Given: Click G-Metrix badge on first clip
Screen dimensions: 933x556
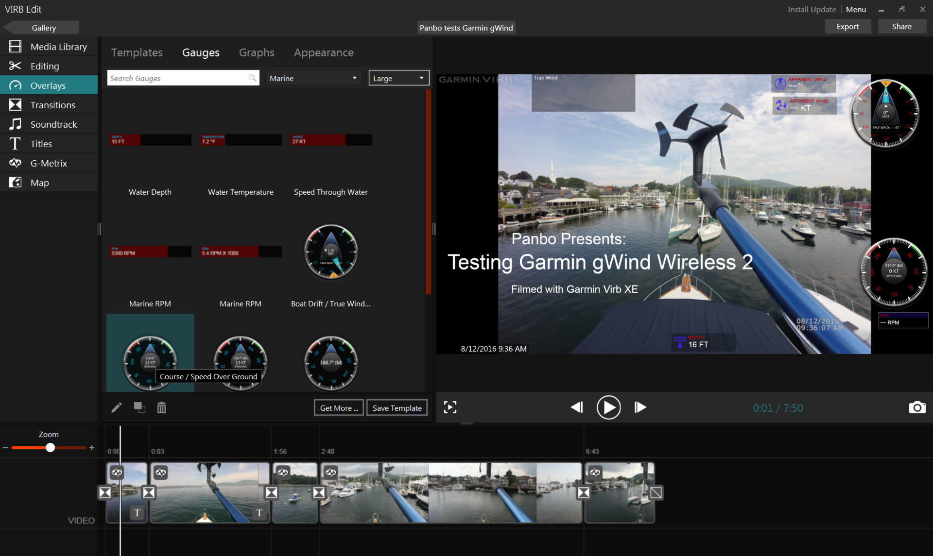Looking at the screenshot, I should click(x=117, y=472).
